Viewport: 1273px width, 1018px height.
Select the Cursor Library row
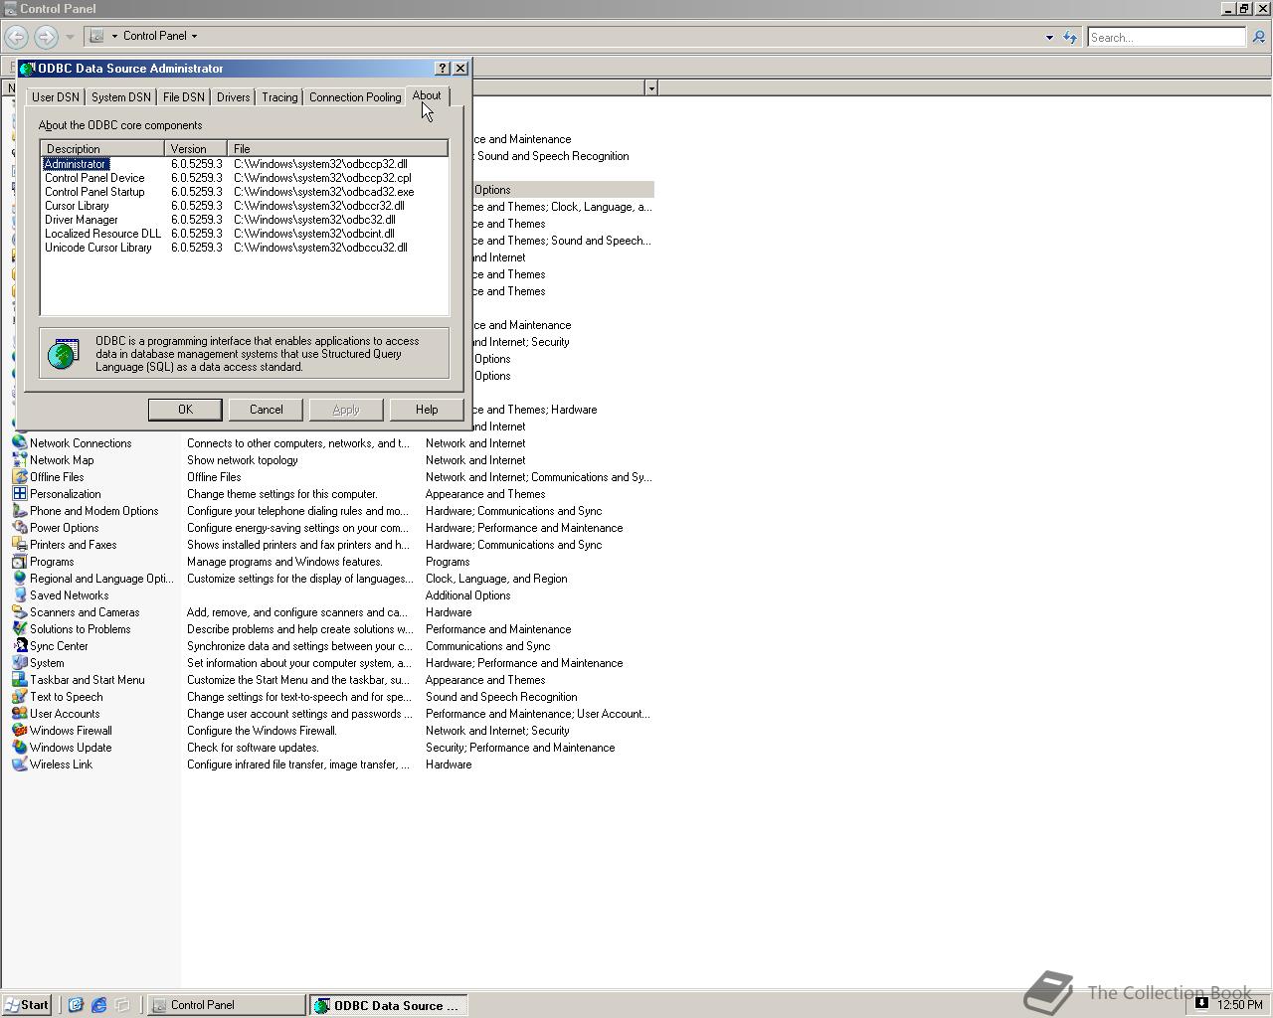244,206
